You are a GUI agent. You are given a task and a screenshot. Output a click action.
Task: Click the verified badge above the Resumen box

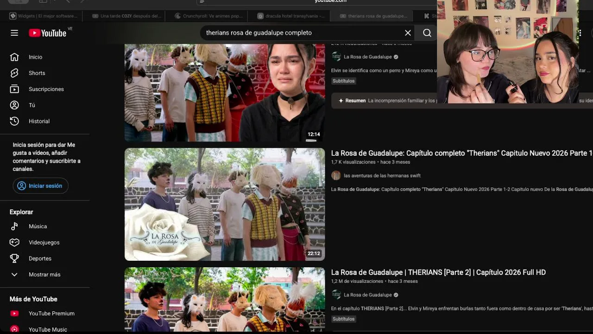[396, 57]
